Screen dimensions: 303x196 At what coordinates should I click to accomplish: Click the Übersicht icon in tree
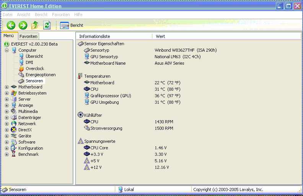(21, 56)
